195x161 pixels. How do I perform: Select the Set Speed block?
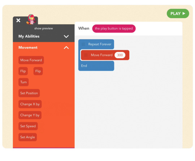(28, 126)
